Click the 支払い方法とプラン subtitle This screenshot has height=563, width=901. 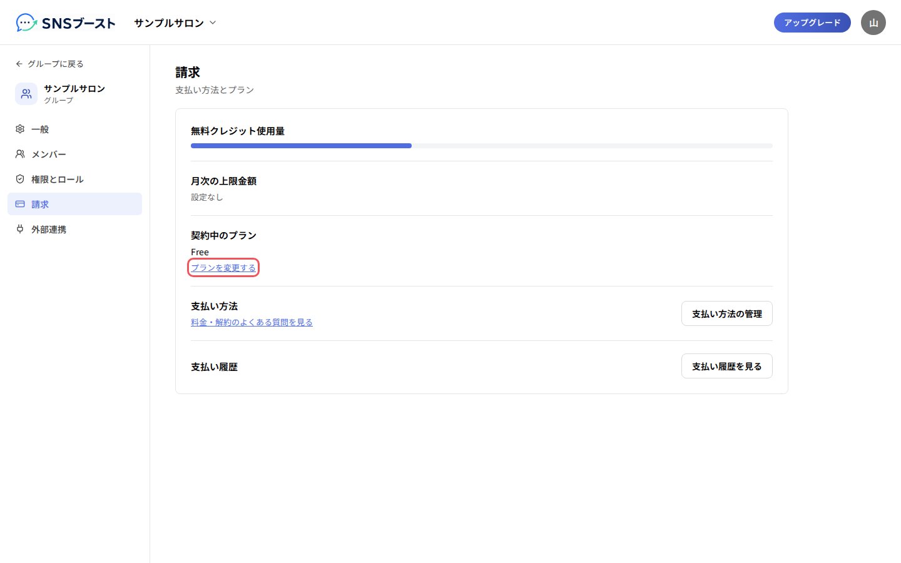coord(215,90)
